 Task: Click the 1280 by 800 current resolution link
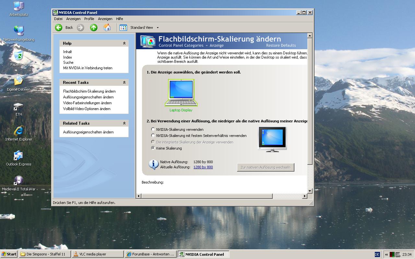(203, 167)
